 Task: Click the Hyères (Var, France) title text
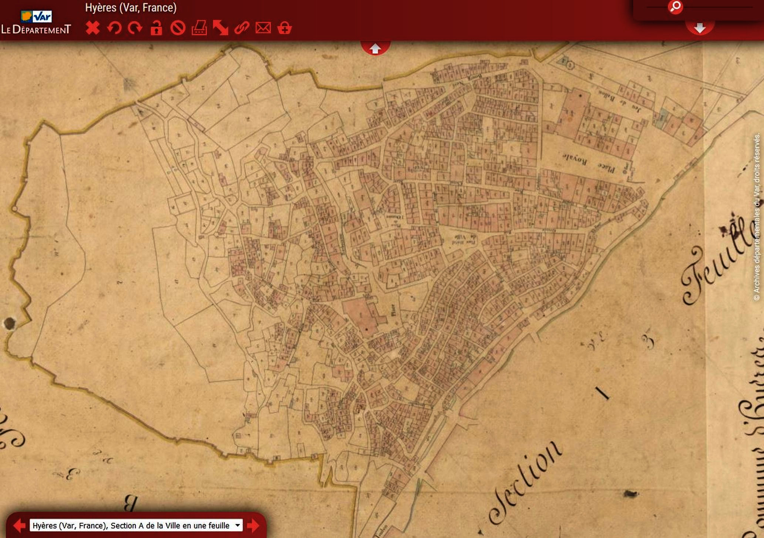pyautogui.click(x=130, y=7)
